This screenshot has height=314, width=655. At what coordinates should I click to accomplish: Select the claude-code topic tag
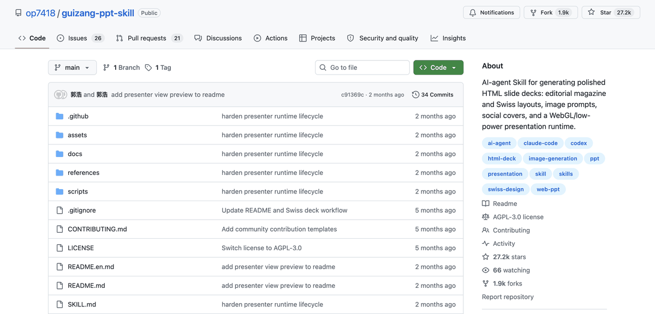point(540,143)
